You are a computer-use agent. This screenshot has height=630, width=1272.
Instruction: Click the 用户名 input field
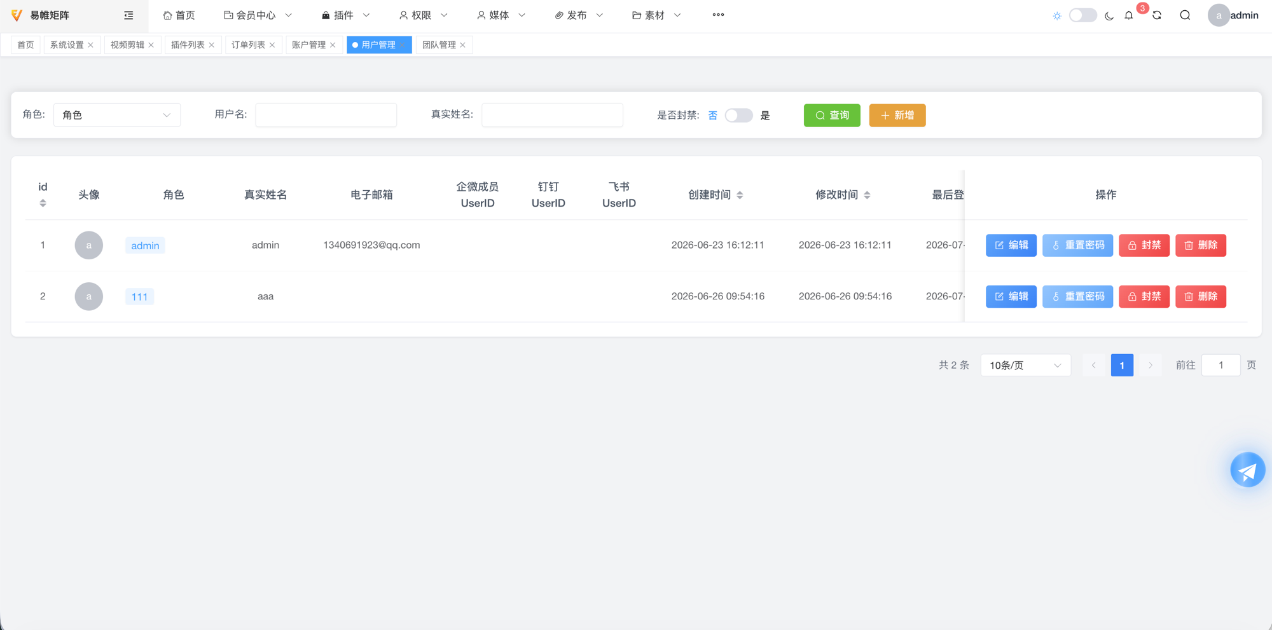point(326,115)
